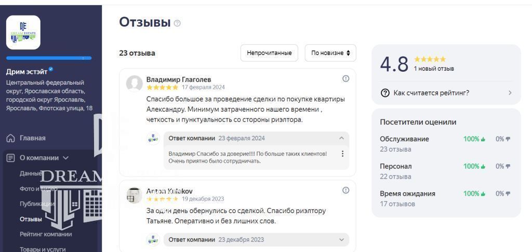Click the help icon beside Отзывы heading

pos(177,23)
